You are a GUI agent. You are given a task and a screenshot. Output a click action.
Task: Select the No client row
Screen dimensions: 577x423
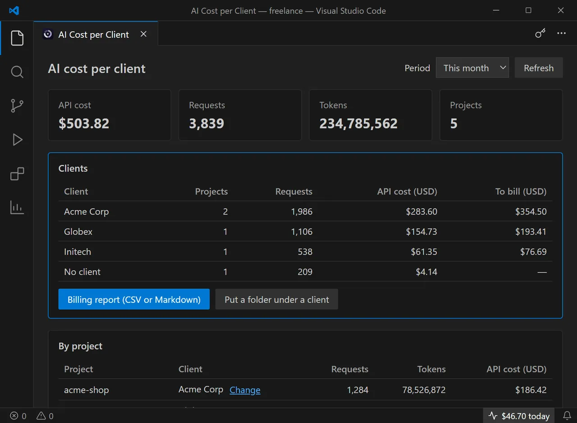click(305, 272)
